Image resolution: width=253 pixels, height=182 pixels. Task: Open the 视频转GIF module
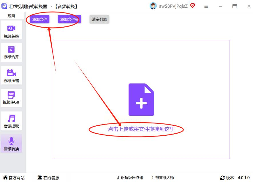11,98
